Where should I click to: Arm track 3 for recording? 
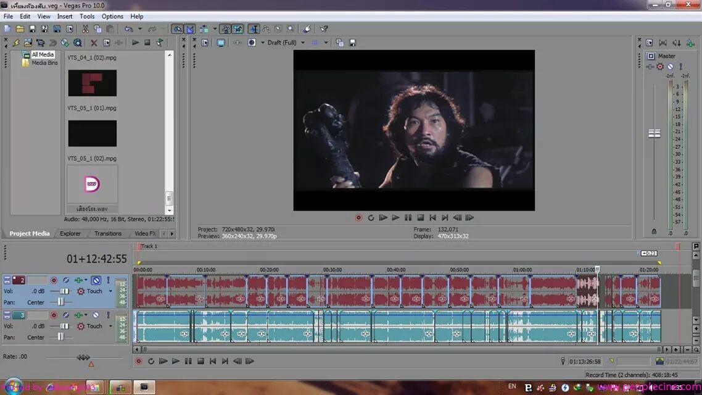click(54, 315)
